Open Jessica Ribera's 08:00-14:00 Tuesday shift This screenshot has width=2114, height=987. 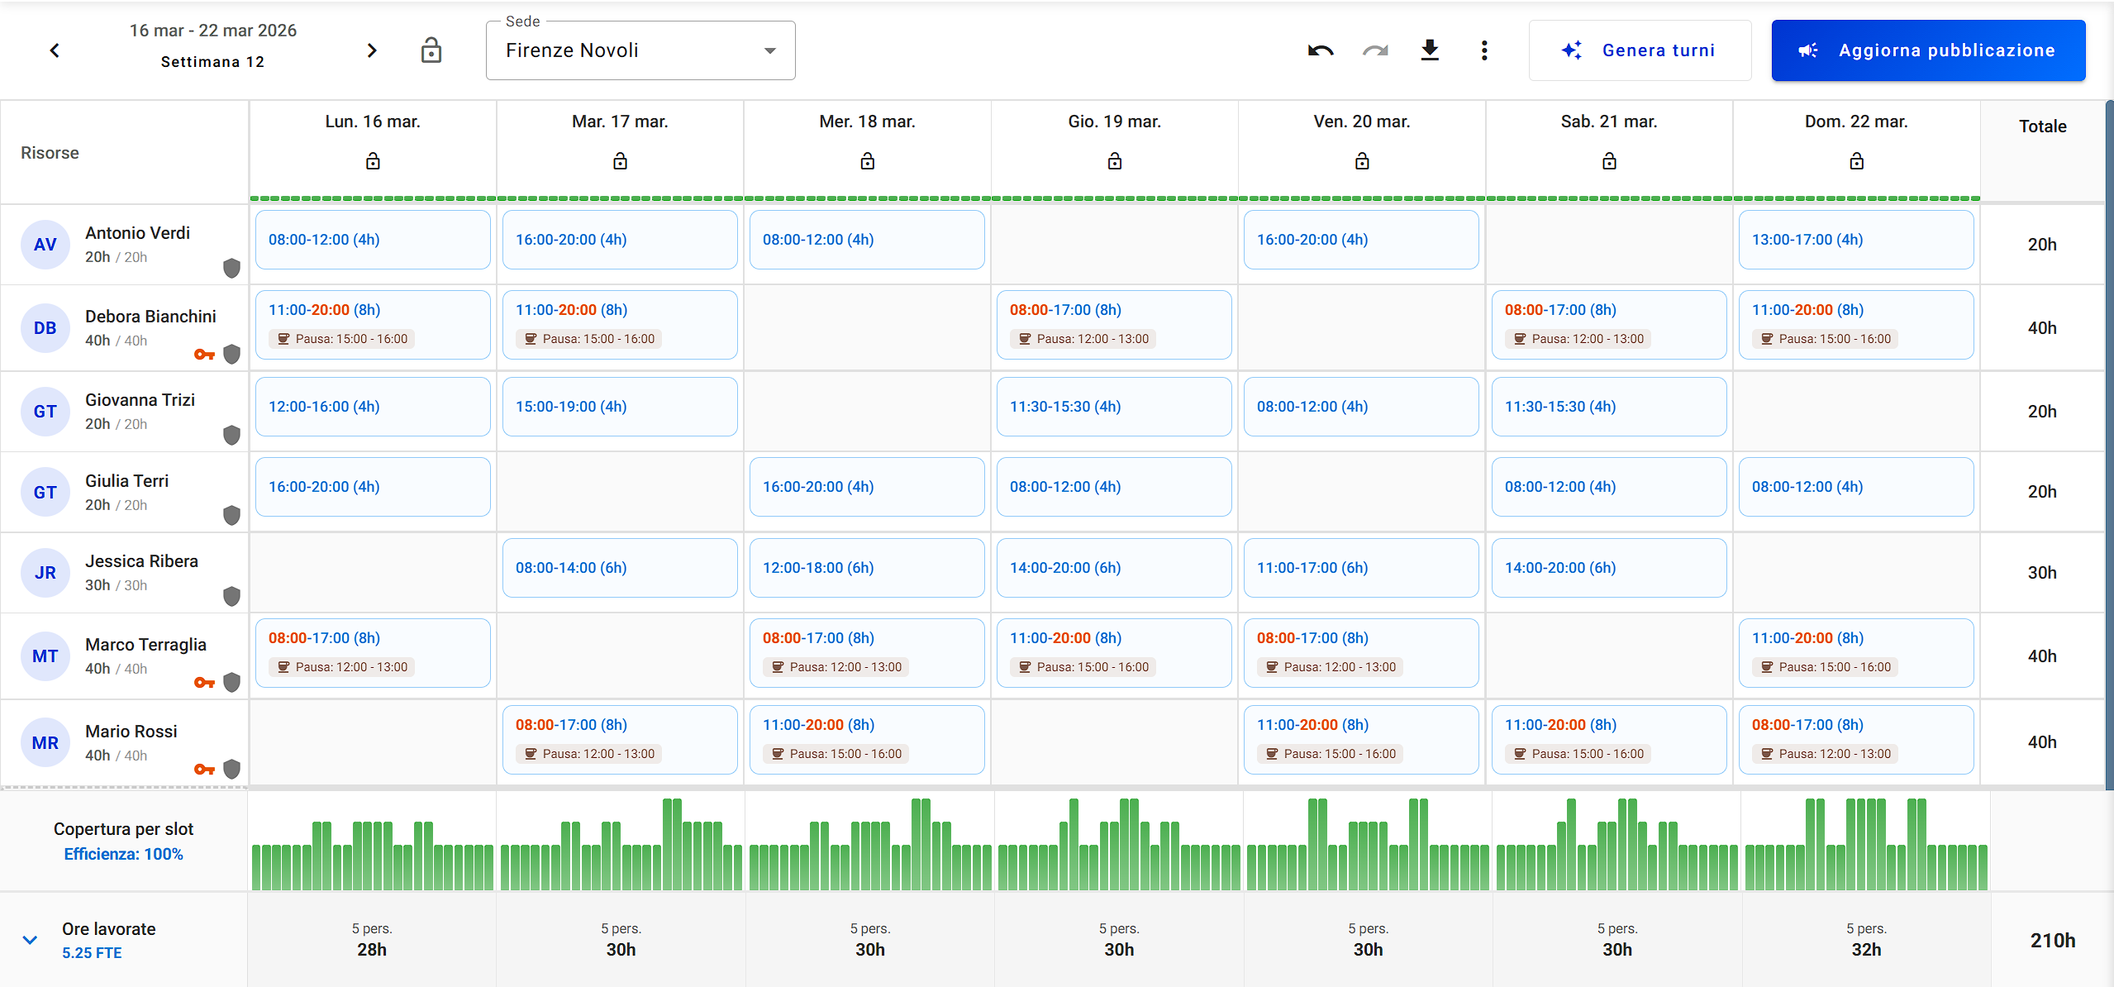point(619,568)
